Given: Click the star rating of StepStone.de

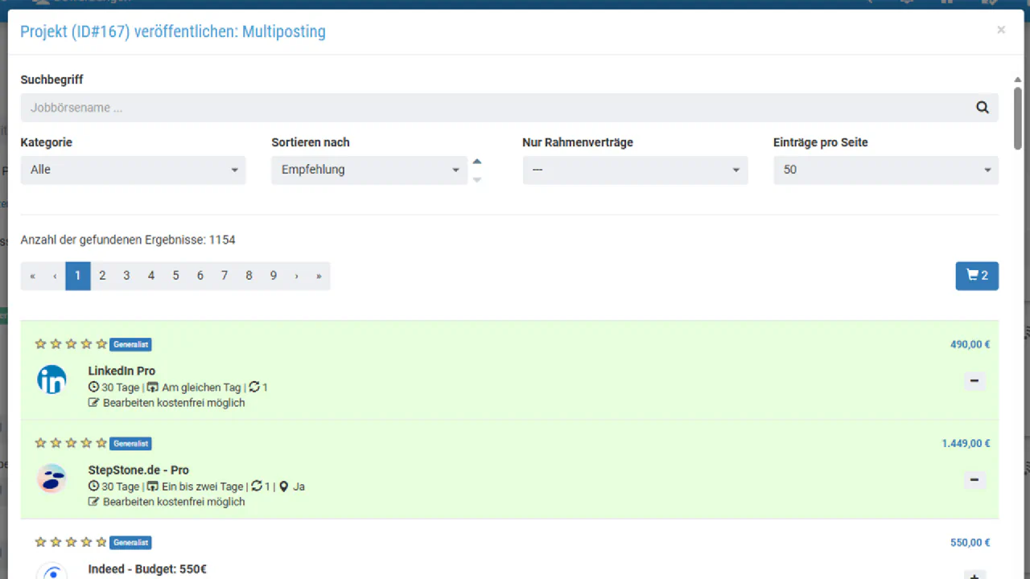Looking at the screenshot, I should pyautogui.click(x=71, y=443).
